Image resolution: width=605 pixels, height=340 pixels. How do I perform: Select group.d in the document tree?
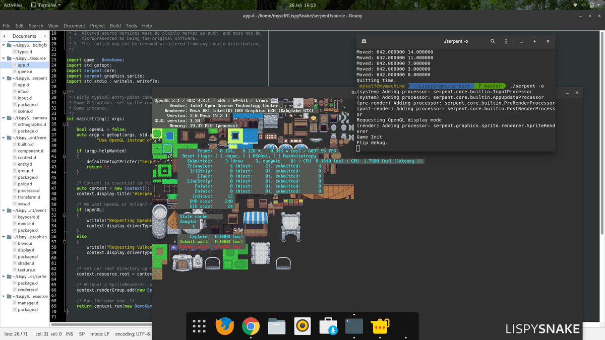pyautogui.click(x=25, y=171)
